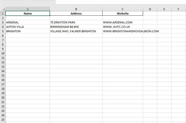This screenshot has height=123, width=186.
Task: Select row 1 header
Action: point(3,13)
